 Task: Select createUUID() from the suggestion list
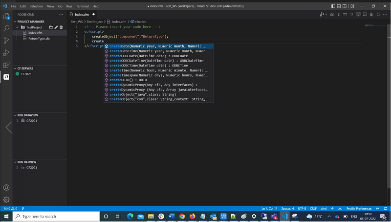(x=128, y=80)
